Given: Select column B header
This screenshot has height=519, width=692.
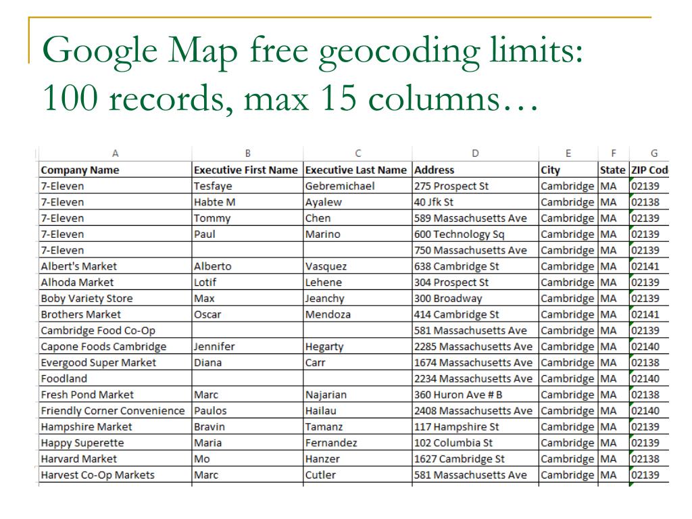Looking at the screenshot, I should click(x=247, y=153).
